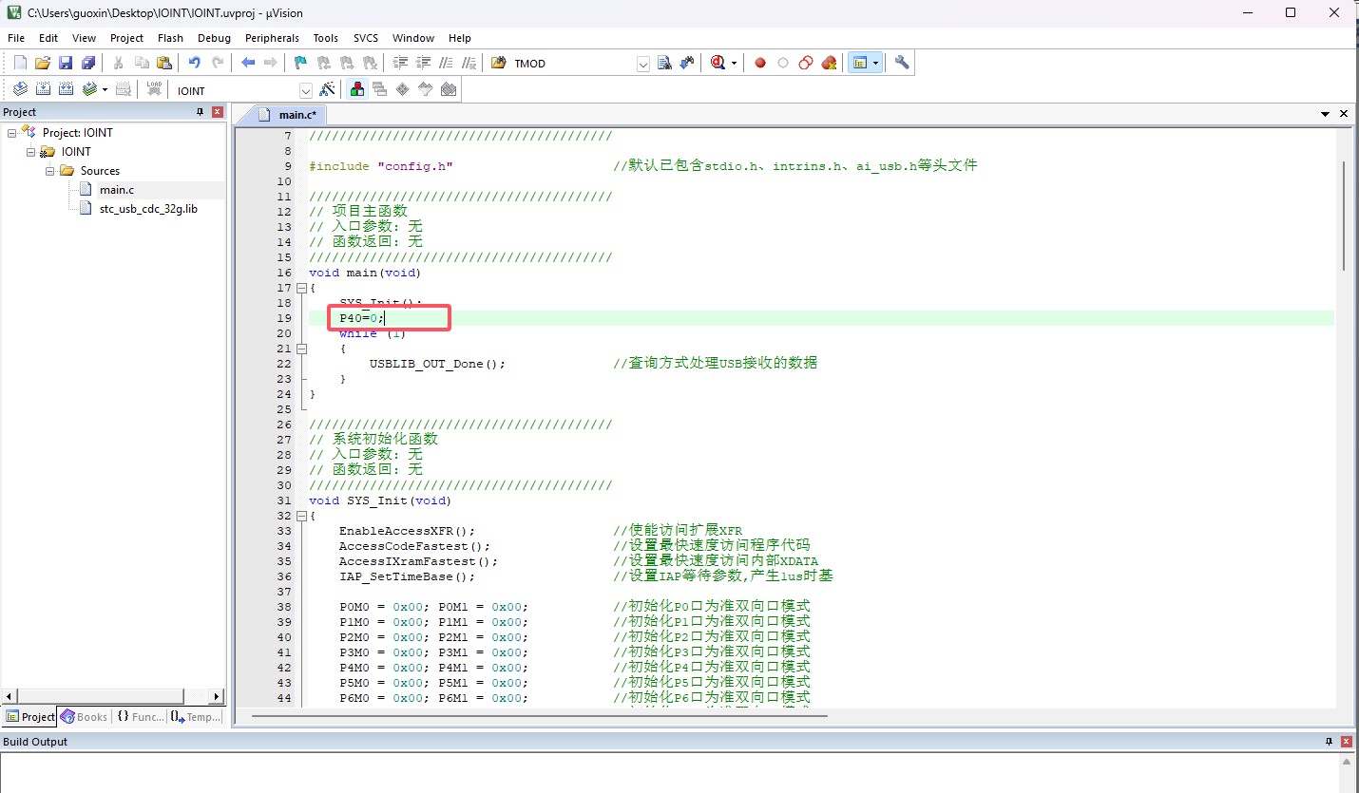
Task: Open the debug magnifier dropdown arrow
Action: click(x=734, y=63)
